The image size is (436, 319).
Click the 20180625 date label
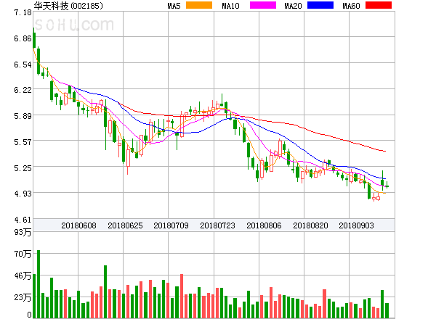click(x=124, y=225)
